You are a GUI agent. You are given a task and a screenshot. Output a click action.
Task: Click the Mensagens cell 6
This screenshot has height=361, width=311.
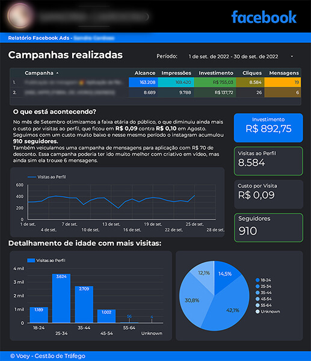tap(283, 93)
